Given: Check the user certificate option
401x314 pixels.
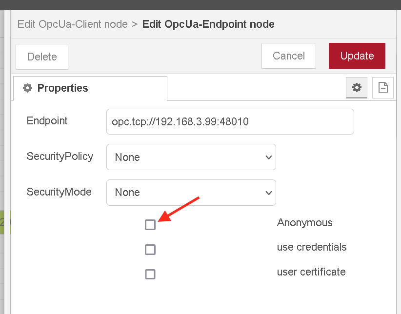Looking at the screenshot, I should pyautogui.click(x=150, y=274).
